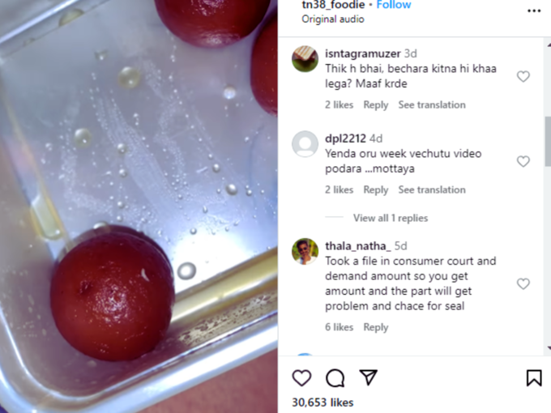
Task: Follow tn38_foodie
Action: tap(394, 5)
